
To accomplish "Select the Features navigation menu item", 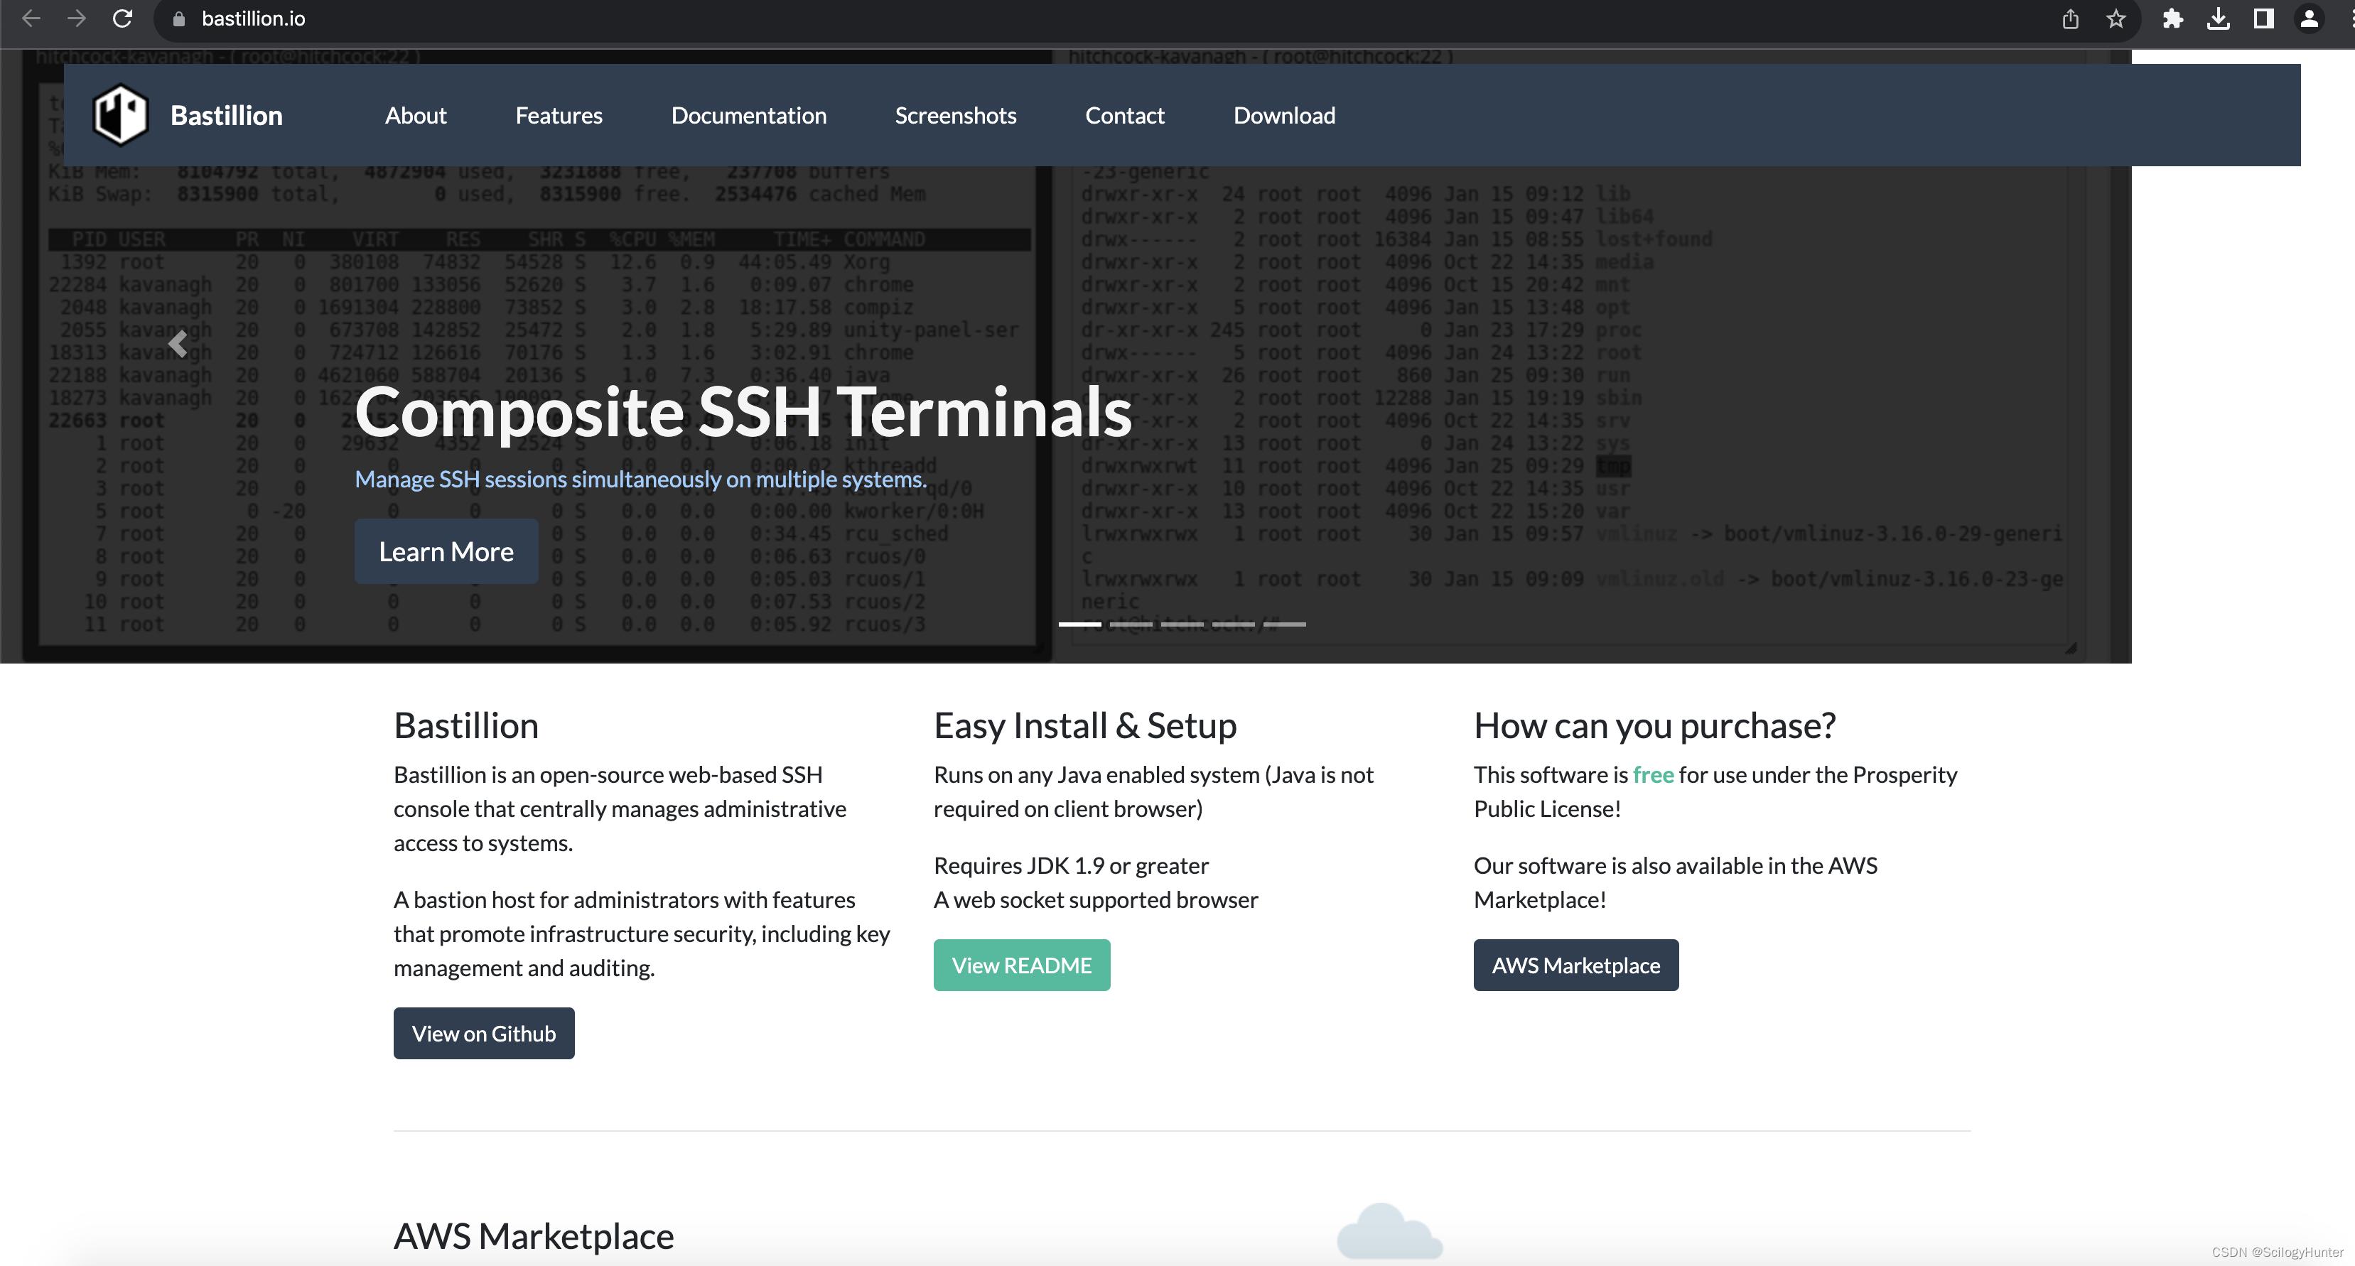I will point(559,114).
